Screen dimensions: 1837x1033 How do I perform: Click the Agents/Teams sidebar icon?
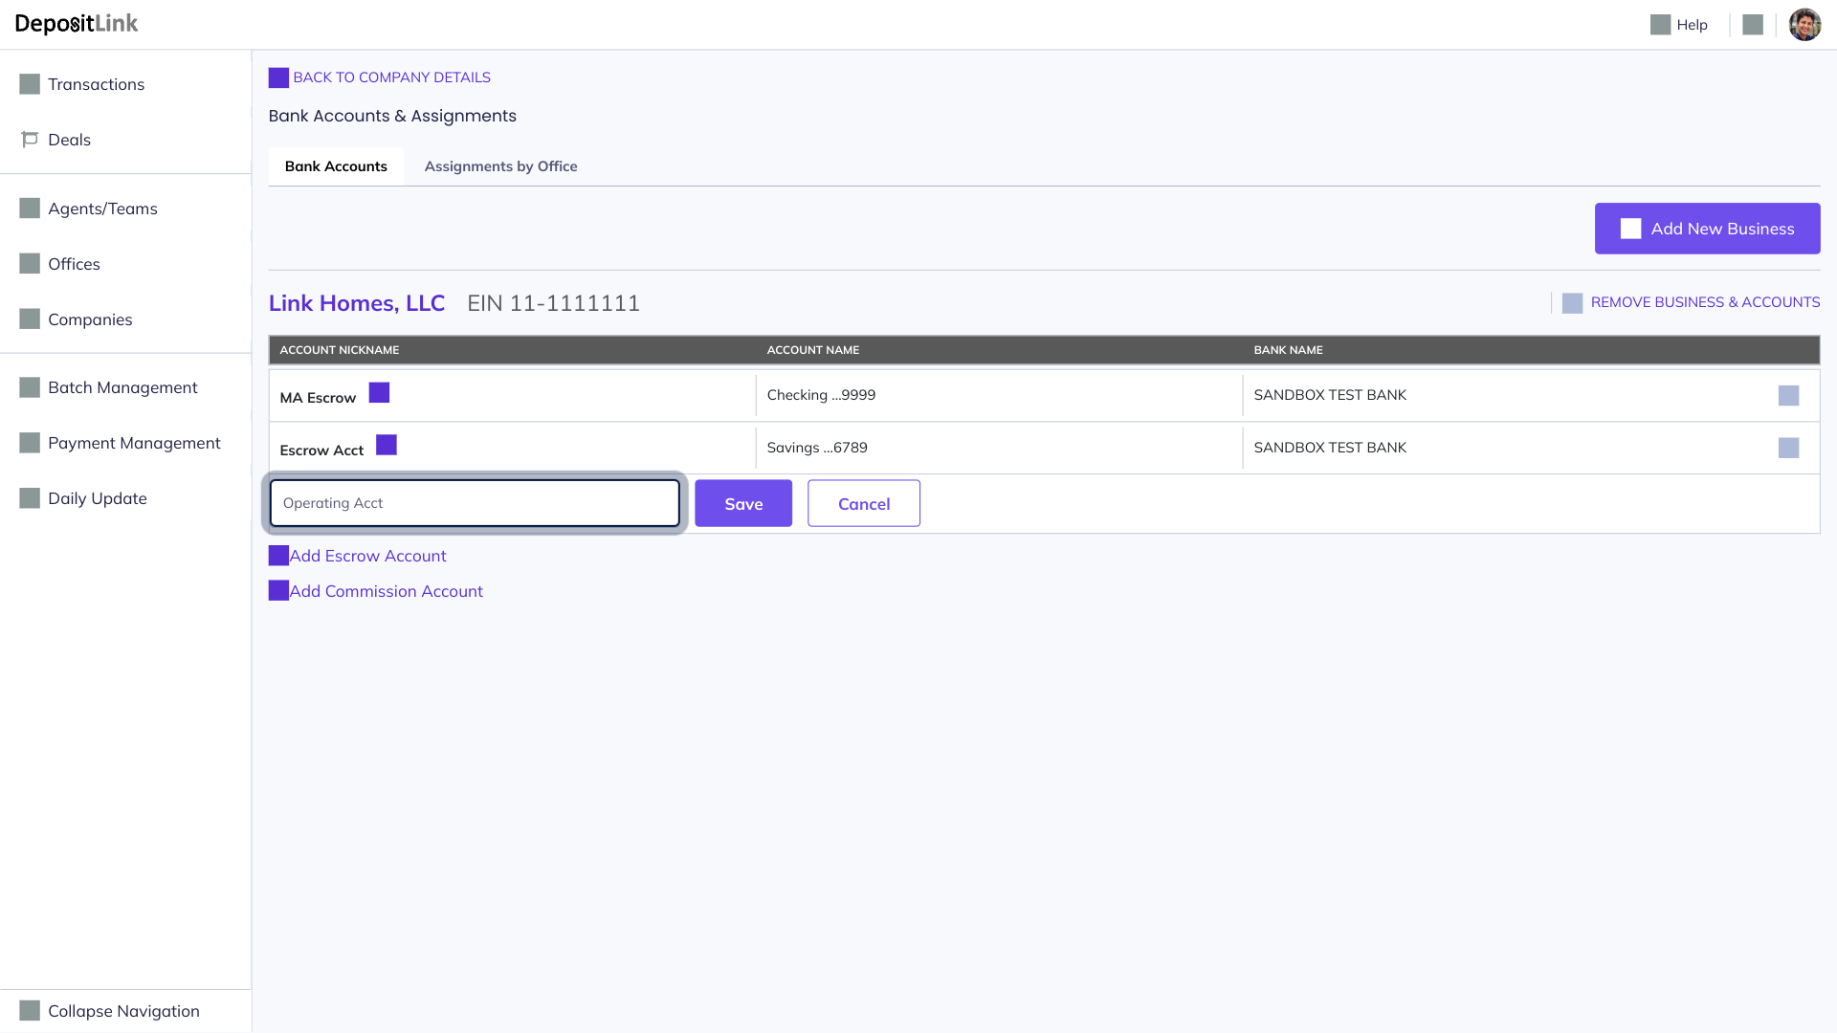click(x=30, y=209)
